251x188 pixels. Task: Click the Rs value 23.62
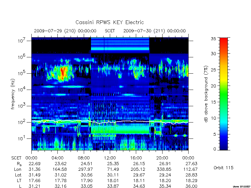coord(61,164)
